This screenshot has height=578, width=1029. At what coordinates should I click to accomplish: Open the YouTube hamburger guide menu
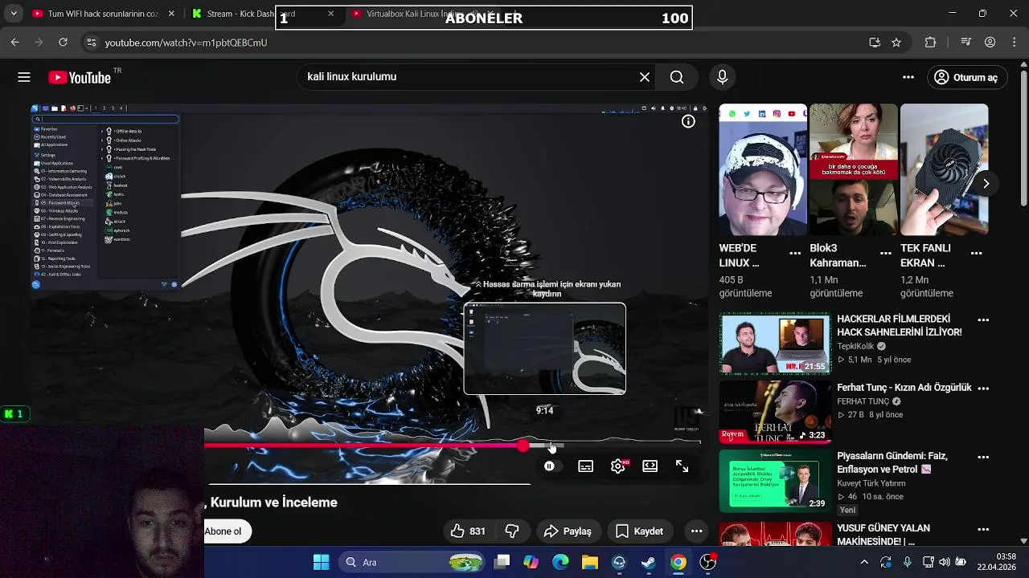coord(24,77)
